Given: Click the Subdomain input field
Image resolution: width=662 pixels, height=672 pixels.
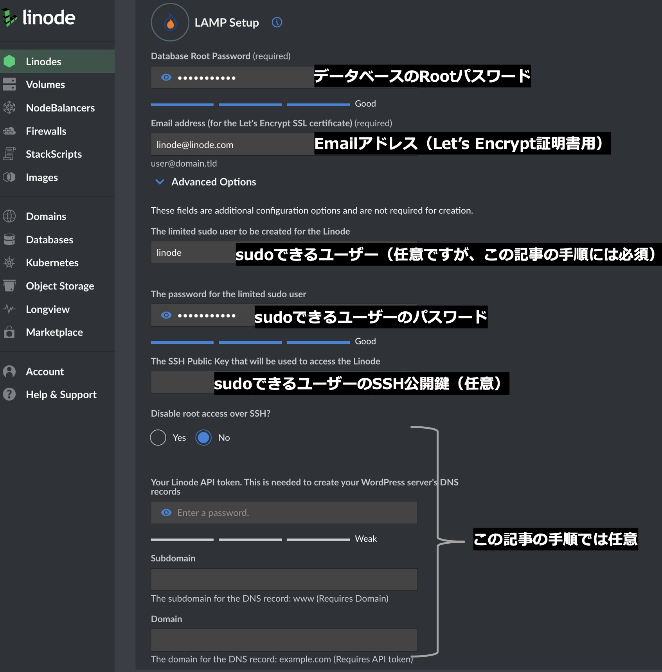Looking at the screenshot, I should tap(284, 579).
